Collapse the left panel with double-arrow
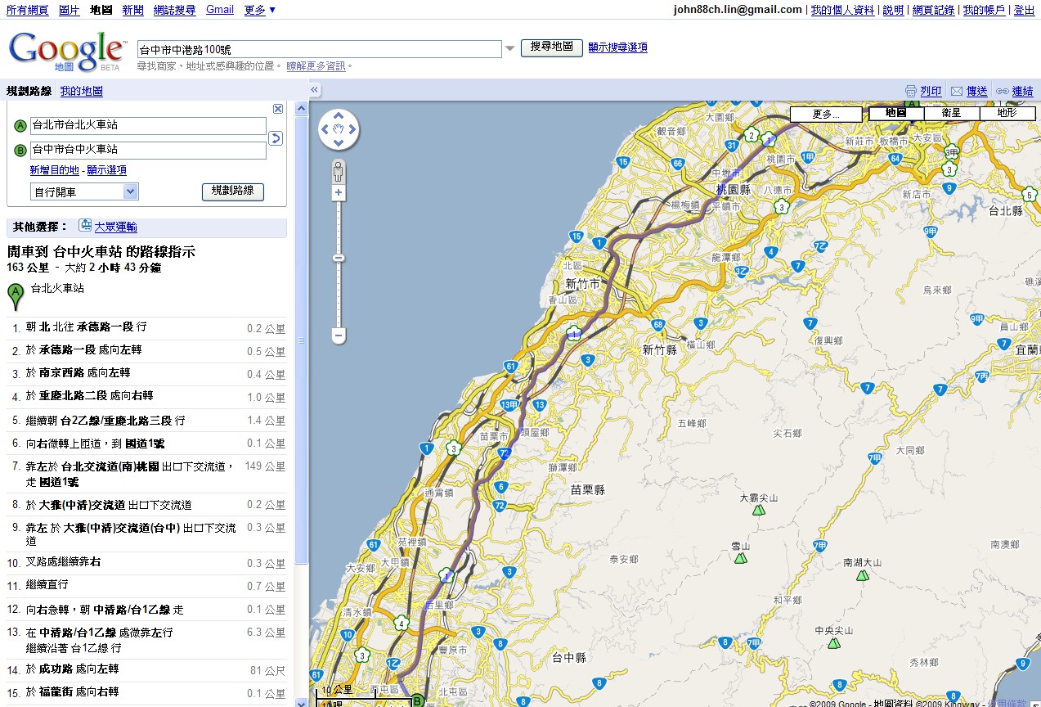The height and width of the screenshot is (707, 1041). click(315, 91)
